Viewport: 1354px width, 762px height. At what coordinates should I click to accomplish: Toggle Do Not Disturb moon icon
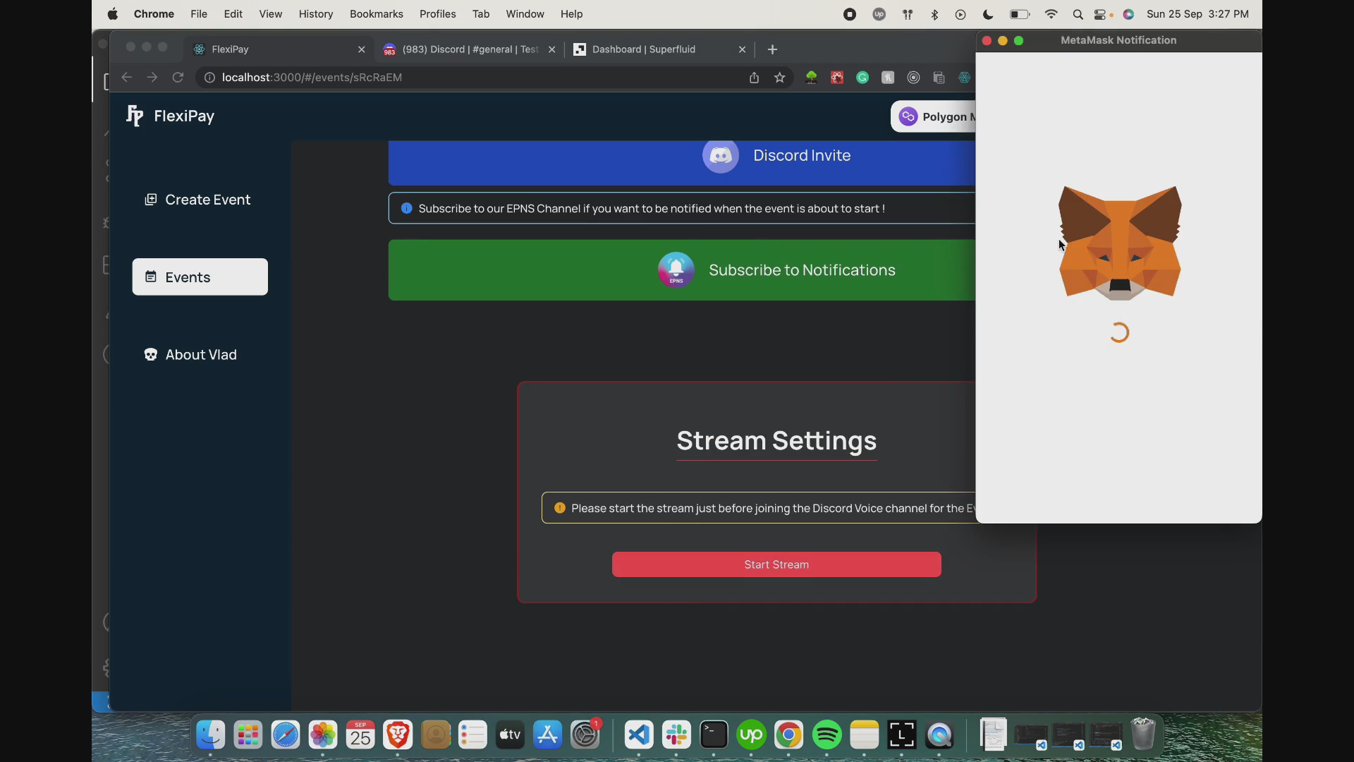click(x=988, y=14)
